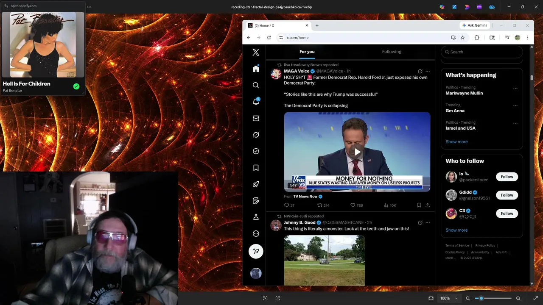Reload the X page

269,38
